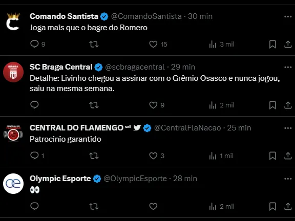
Task: Open the Comando Santista crown avatar
Action: click(13, 21)
